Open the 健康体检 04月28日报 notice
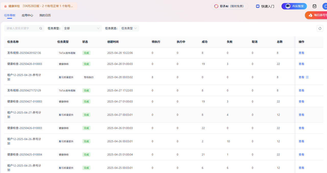The width and height of the screenshot is (327, 173). point(39,6)
